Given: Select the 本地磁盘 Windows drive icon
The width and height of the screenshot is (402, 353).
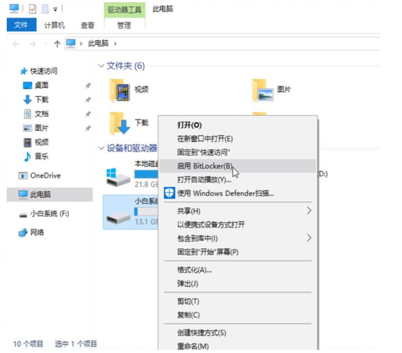Looking at the screenshot, I should pyautogui.click(x=118, y=177).
